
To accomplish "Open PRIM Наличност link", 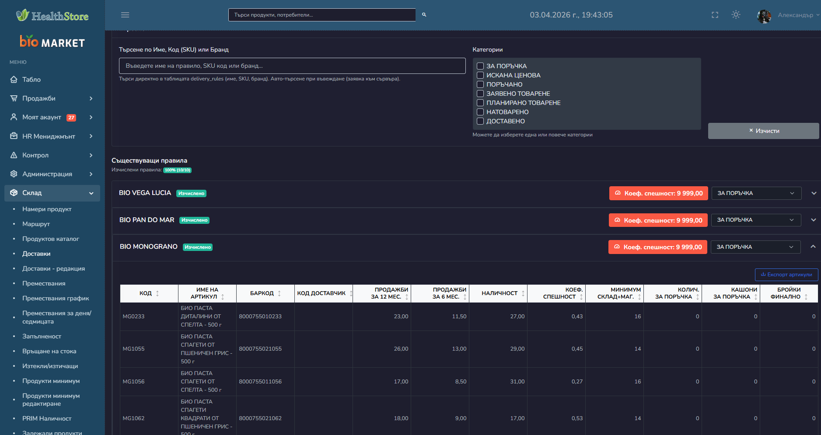I will 47,418.
